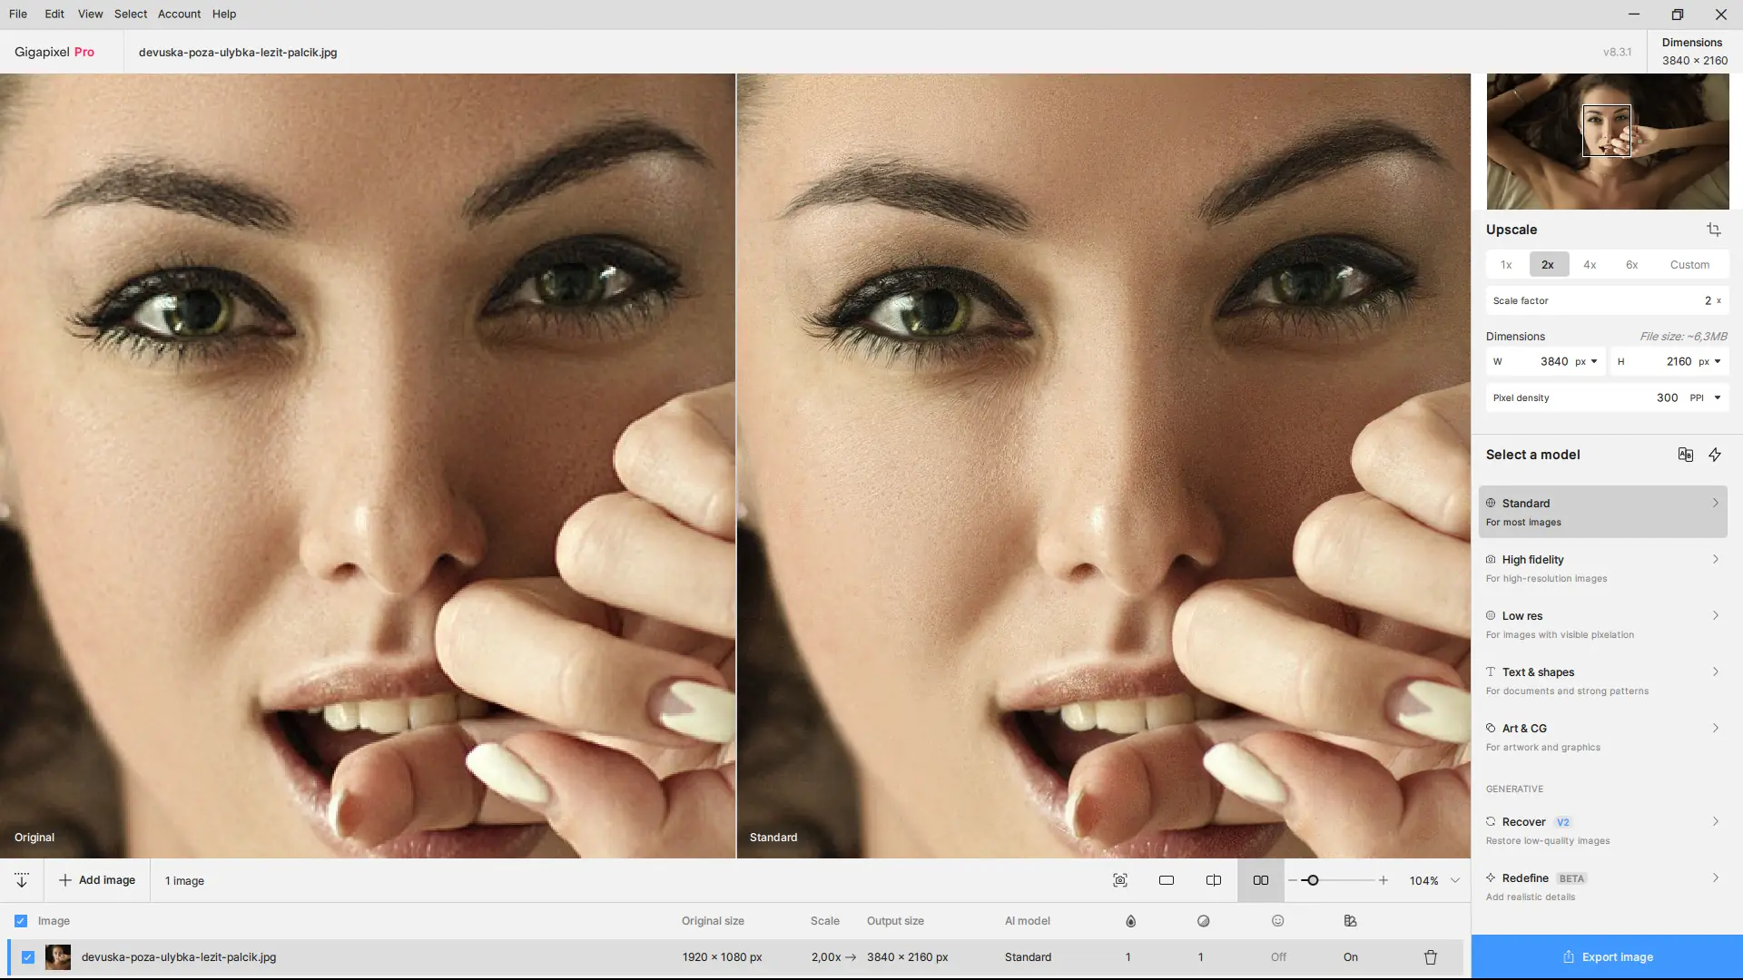This screenshot has width=1743, height=980.
Task: Choose the 4x upscale factor
Action: (1589, 265)
